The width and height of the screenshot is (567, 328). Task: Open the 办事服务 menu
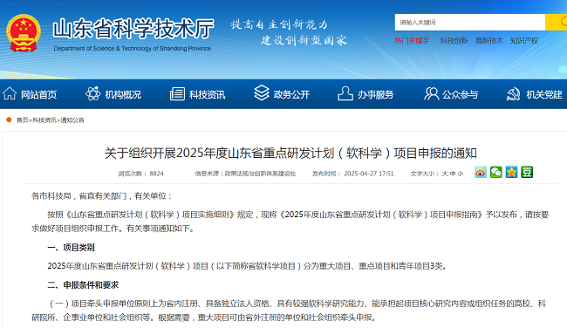tap(375, 95)
